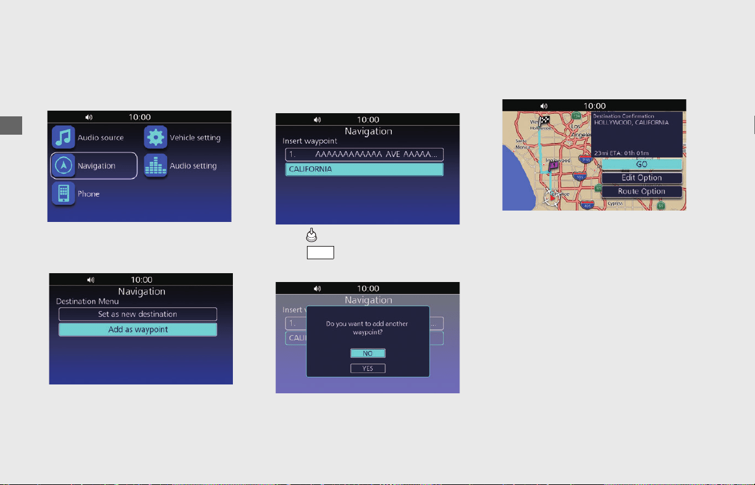The image size is (755, 485).
Task: Click the joystick knob icon below the waypoint screen
Action: pos(311,235)
